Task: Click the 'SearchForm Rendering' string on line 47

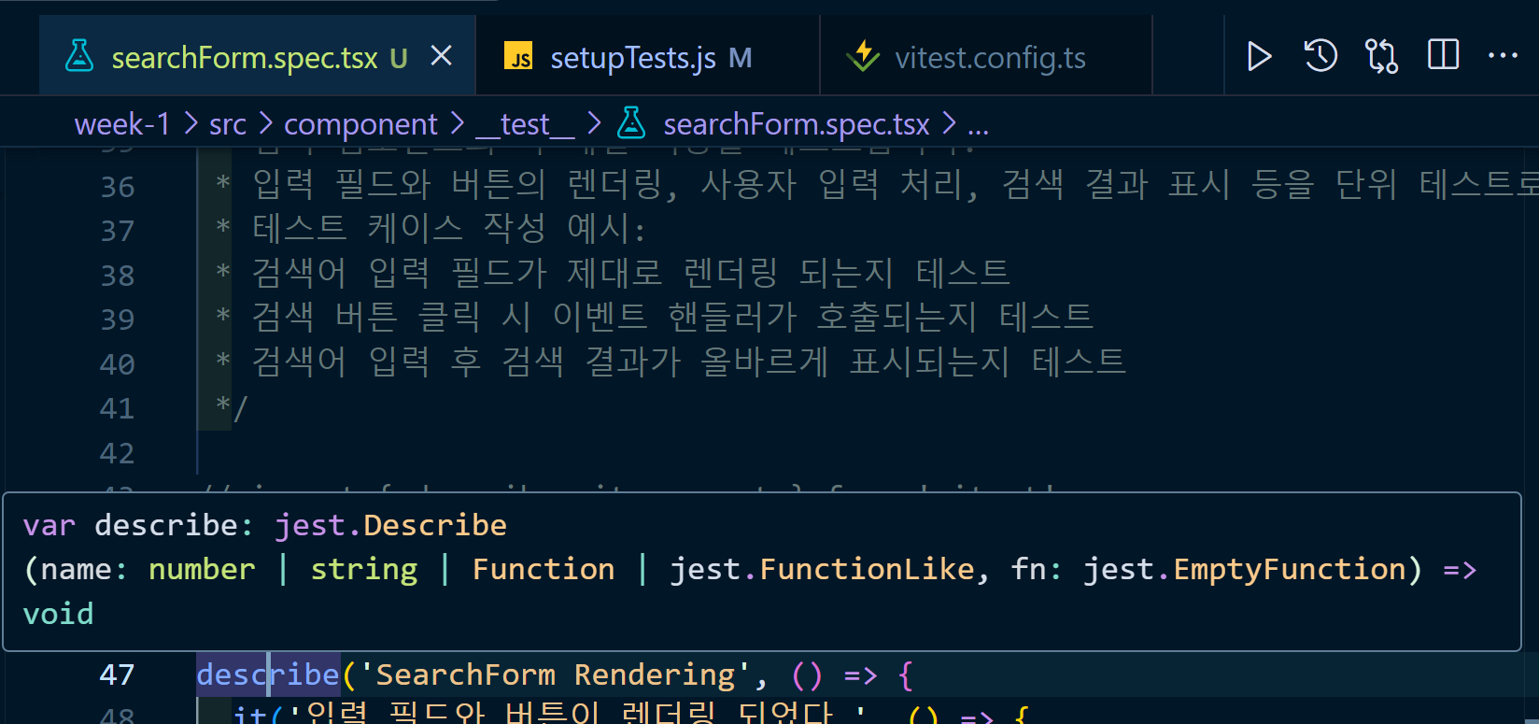Action: [x=556, y=674]
